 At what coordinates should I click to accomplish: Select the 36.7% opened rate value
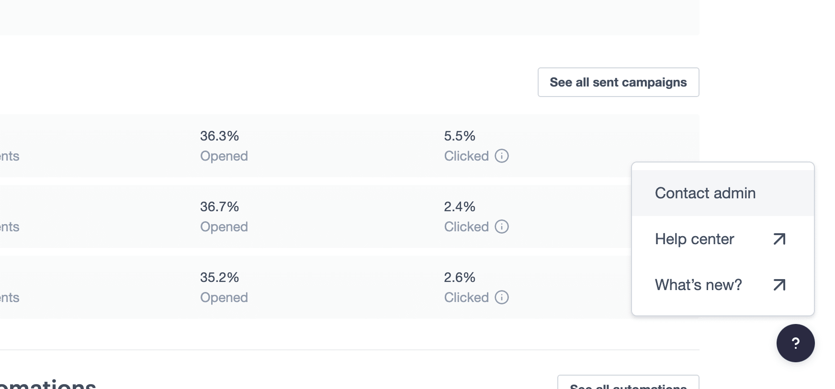219,207
